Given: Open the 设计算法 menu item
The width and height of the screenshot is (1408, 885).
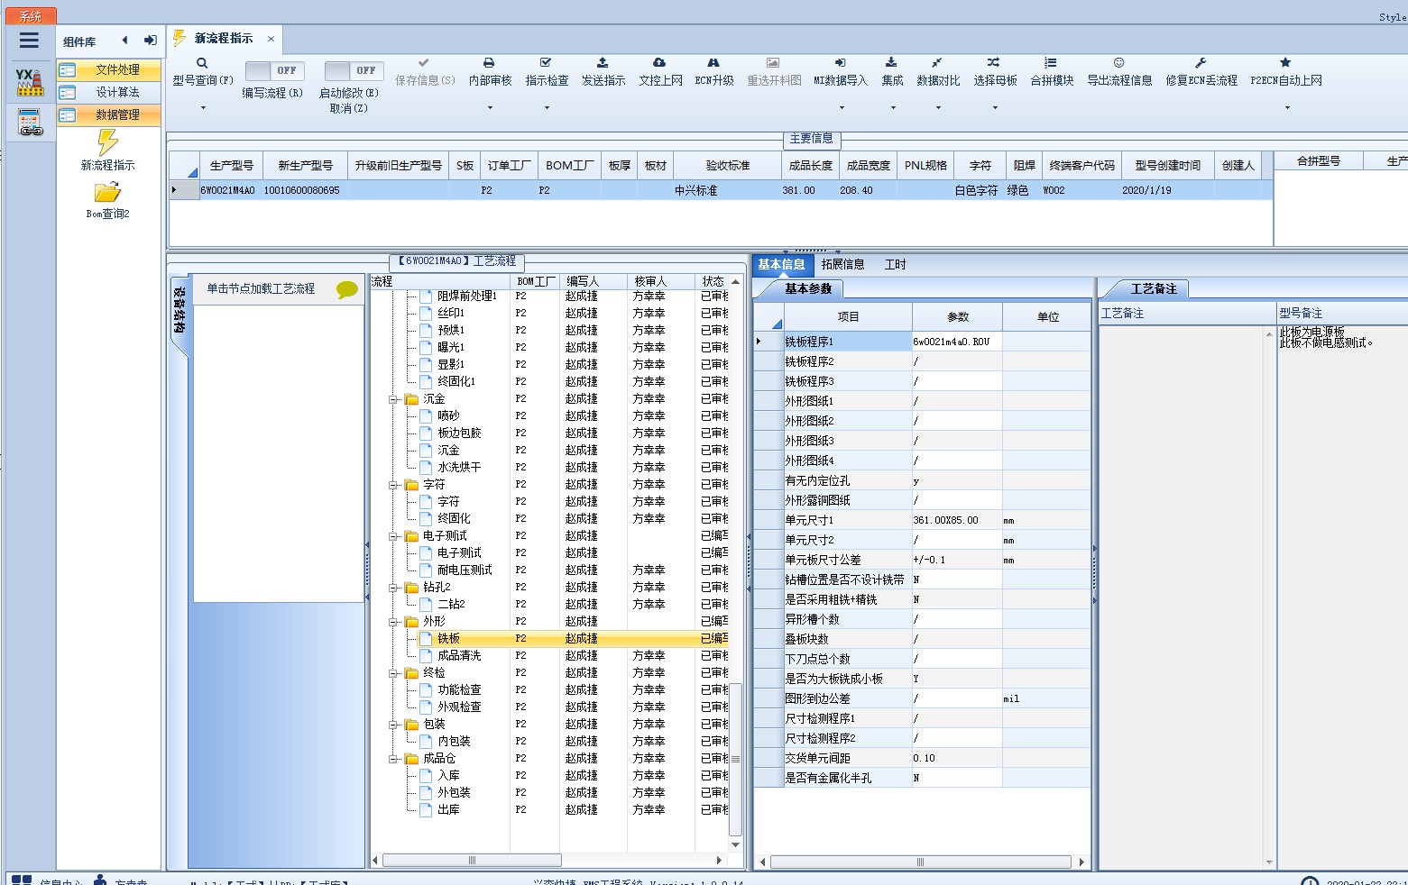Looking at the screenshot, I should (109, 92).
